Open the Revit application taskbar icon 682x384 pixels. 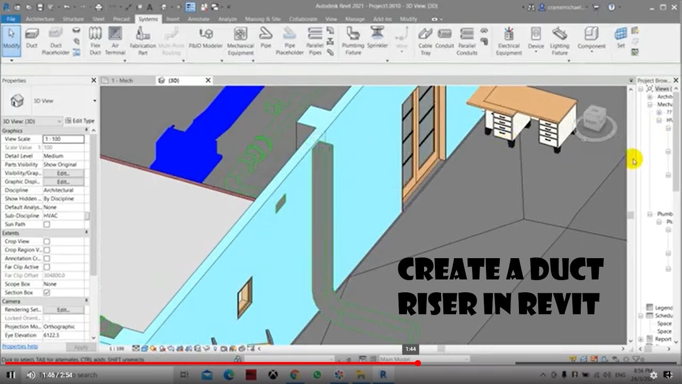point(383,375)
